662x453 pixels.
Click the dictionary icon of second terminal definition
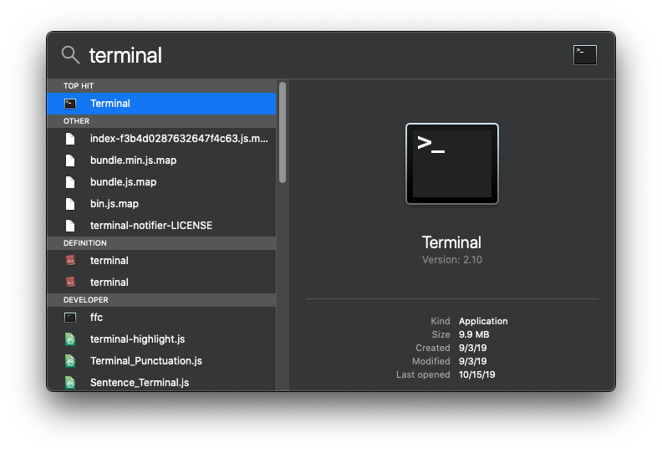pos(70,282)
